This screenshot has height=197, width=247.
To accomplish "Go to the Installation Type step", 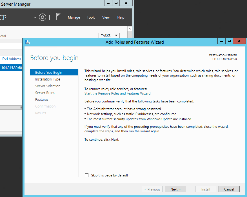I will [x=48, y=79].
